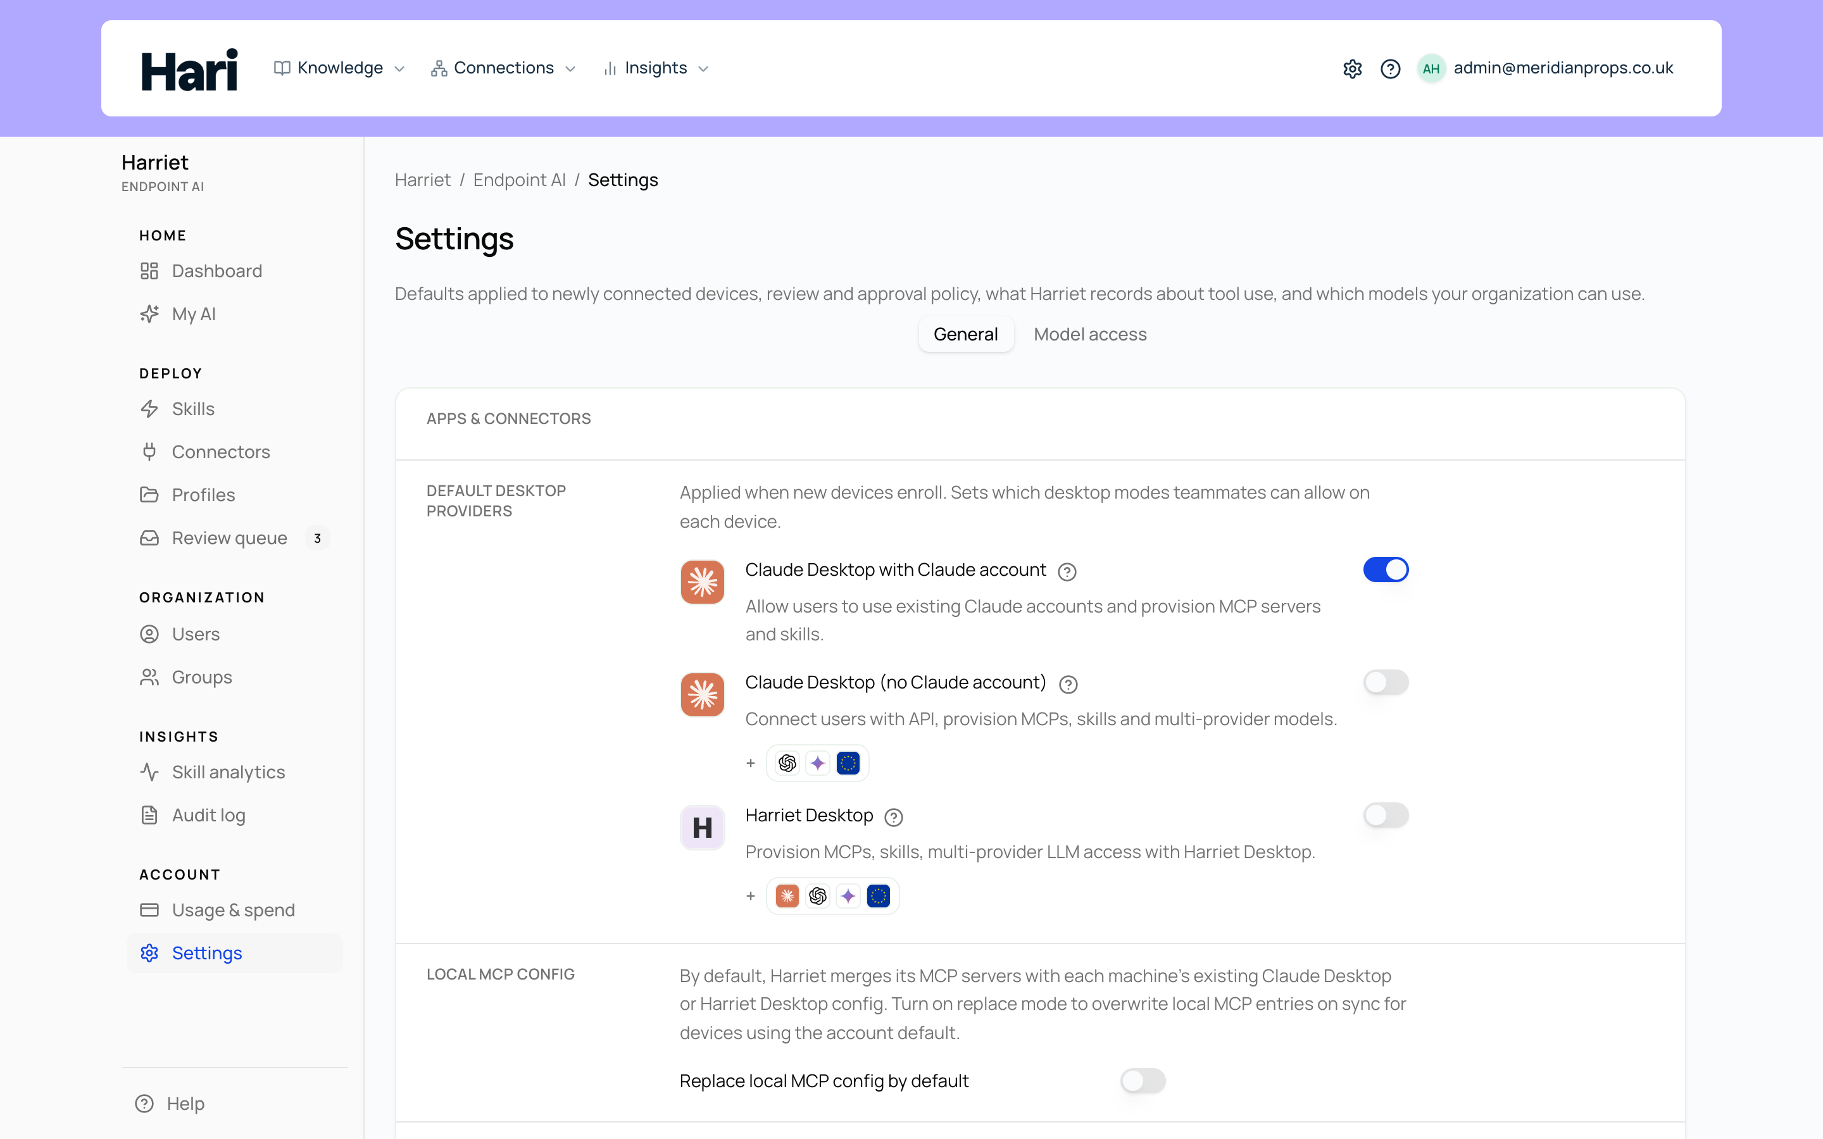
Task: Click the EU flag provider icon under Claude Desktop (no Claude account)
Action: [x=848, y=763]
